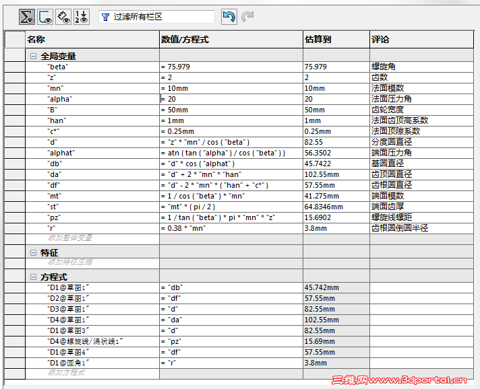
Task: Click the Undo arrow button
Action: coord(229,17)
